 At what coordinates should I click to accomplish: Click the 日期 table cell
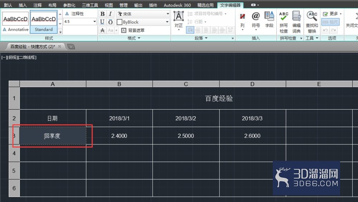[x=53, y=118]
